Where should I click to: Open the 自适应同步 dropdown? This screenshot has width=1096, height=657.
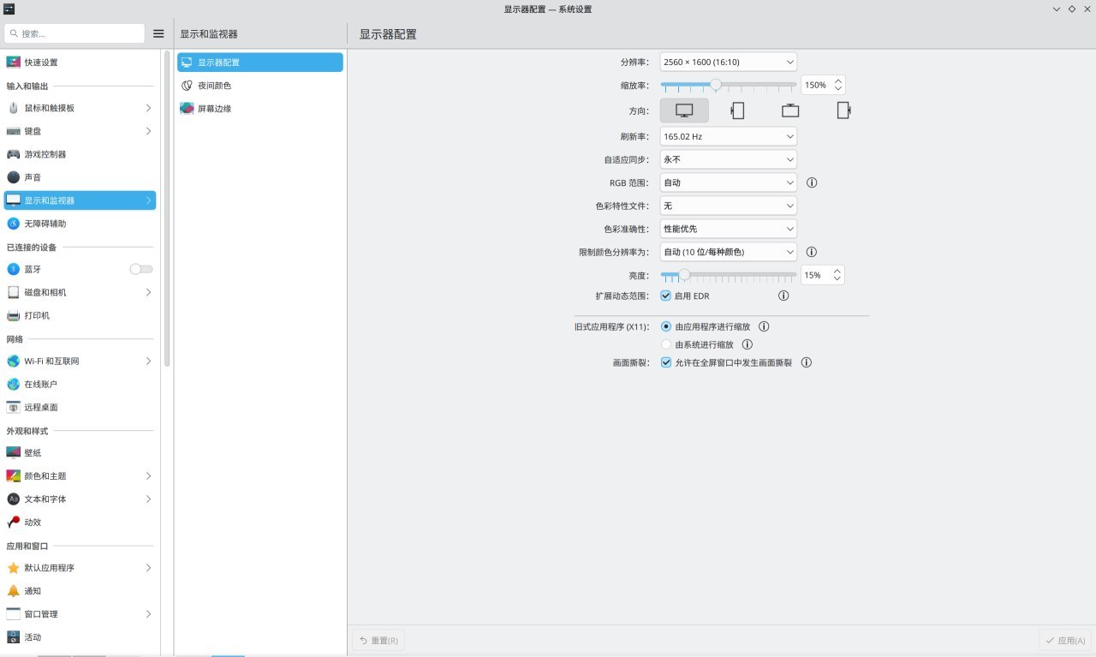click(728, 159)
